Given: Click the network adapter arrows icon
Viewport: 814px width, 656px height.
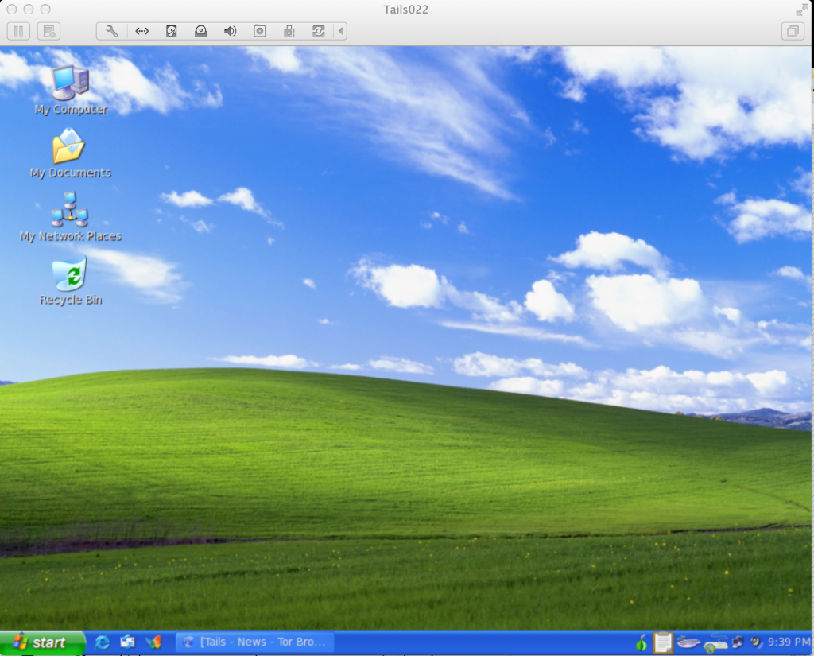Looking at the screenshot, I should tap(141, 31).
